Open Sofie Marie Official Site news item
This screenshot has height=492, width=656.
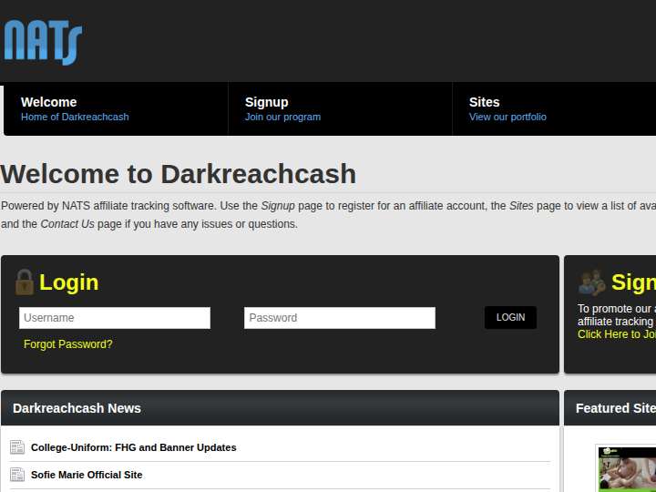pos(87,475)
